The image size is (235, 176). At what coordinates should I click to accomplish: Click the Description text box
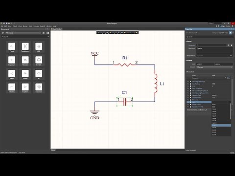pyautogui.click(x=214, y=50)
